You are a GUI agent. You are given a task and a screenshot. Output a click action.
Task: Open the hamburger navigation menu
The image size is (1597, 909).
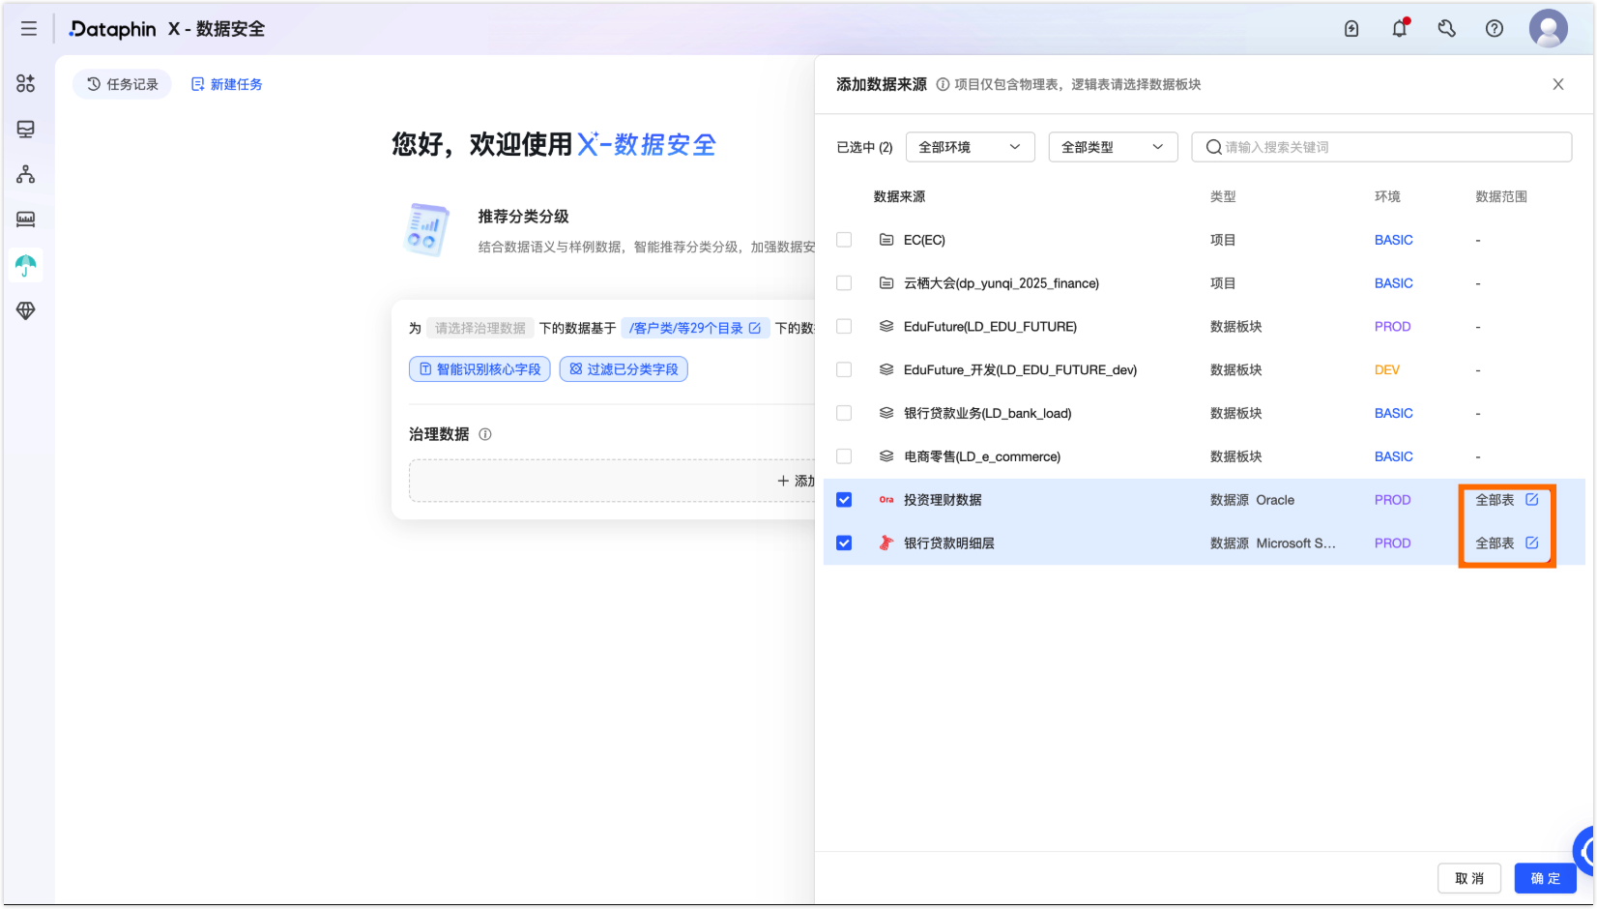[x=29, y=29]
